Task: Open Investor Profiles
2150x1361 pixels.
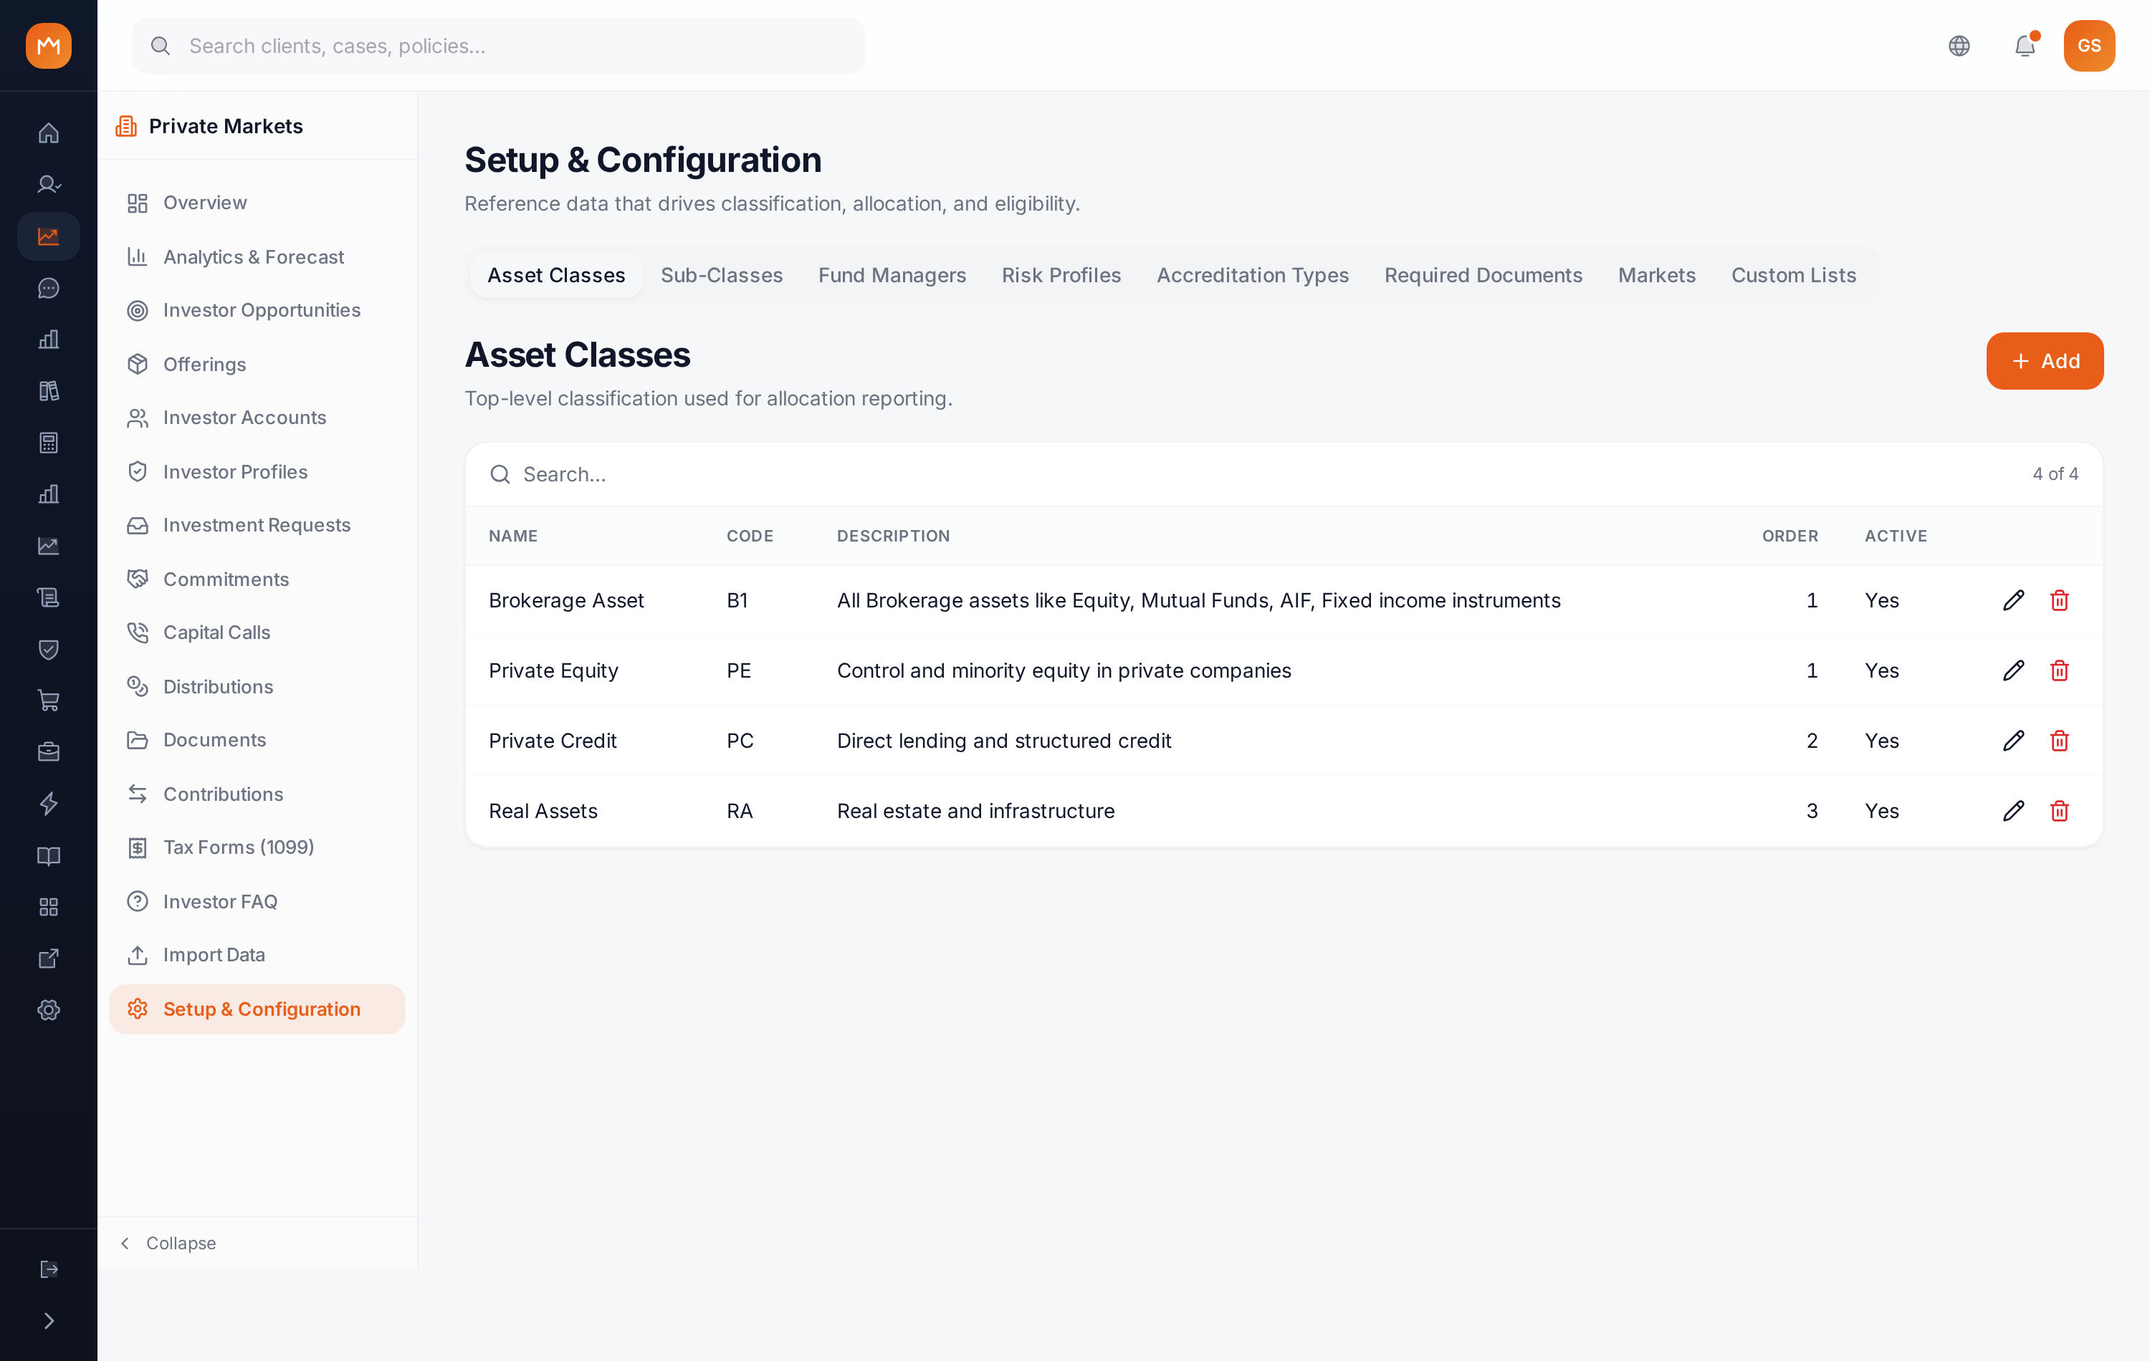Action: click(257, 472)
